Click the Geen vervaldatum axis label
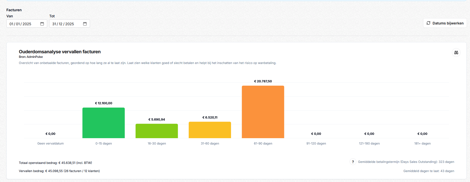Image resolution: width=470 pixels, height=182 pixels. [50, 144]
